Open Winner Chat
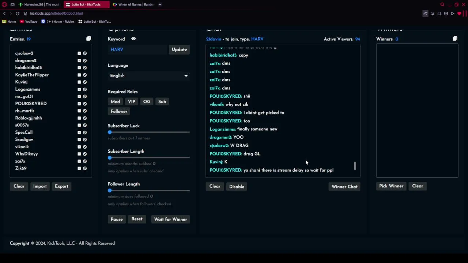 pyautogui.click(x=344, y=187)
